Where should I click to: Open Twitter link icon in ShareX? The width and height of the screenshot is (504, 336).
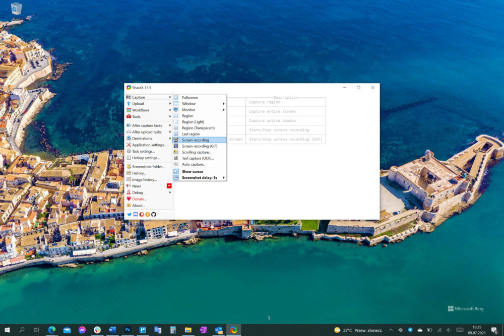coord(129,214)
